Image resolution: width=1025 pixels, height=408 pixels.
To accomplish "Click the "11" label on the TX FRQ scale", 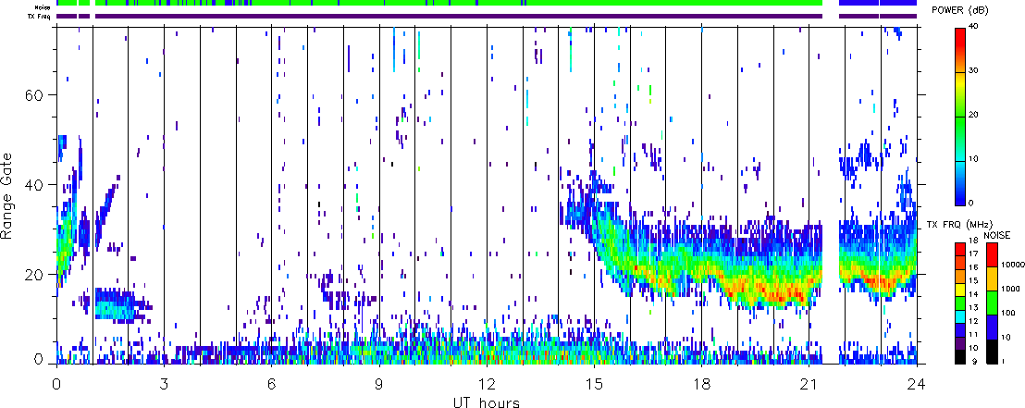I will coord(973,334).
